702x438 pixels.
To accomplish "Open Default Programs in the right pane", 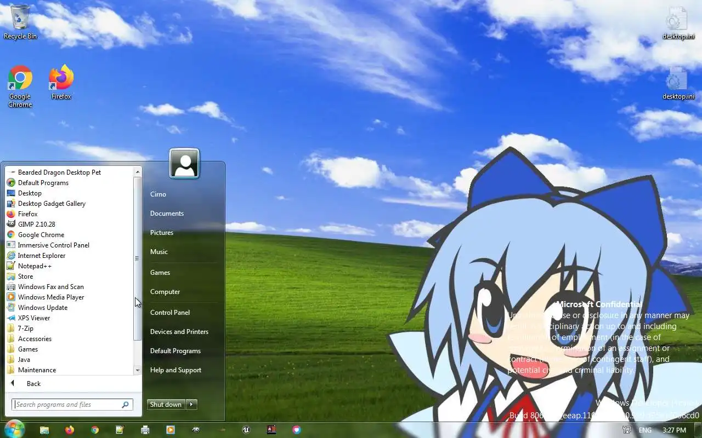I will [183, 351].
